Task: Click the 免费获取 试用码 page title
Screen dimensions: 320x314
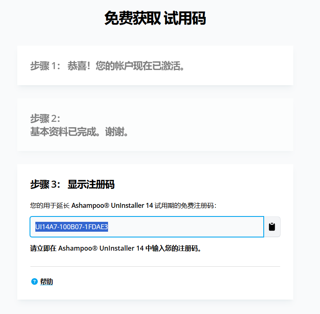Action: 155,18
